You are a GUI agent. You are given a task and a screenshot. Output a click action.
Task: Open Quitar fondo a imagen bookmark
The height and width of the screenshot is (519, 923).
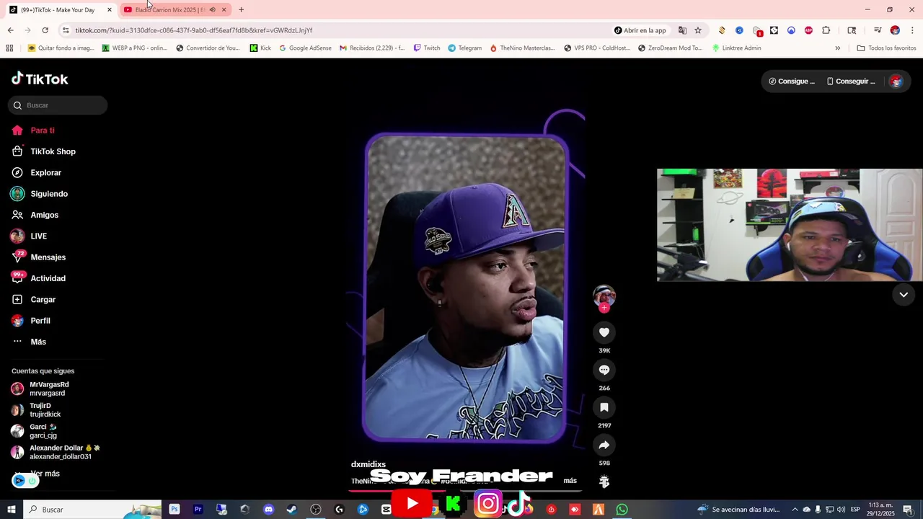point(61,48)
